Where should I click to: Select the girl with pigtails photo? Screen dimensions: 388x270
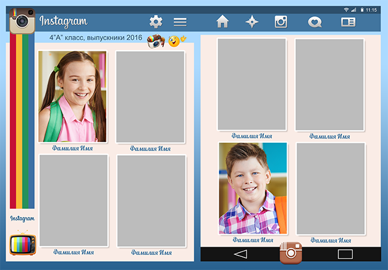click(72, 97)
